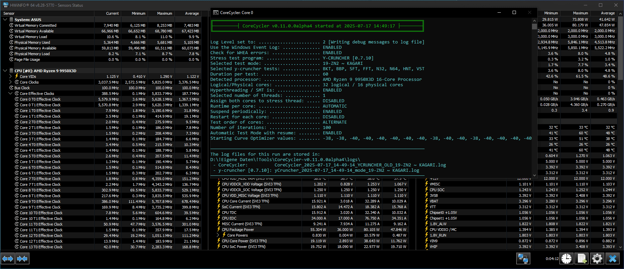
Task: Click the icon beside Core 0 T0 Effective Clock
Action: pyautogui.click(x=17, y=99)
